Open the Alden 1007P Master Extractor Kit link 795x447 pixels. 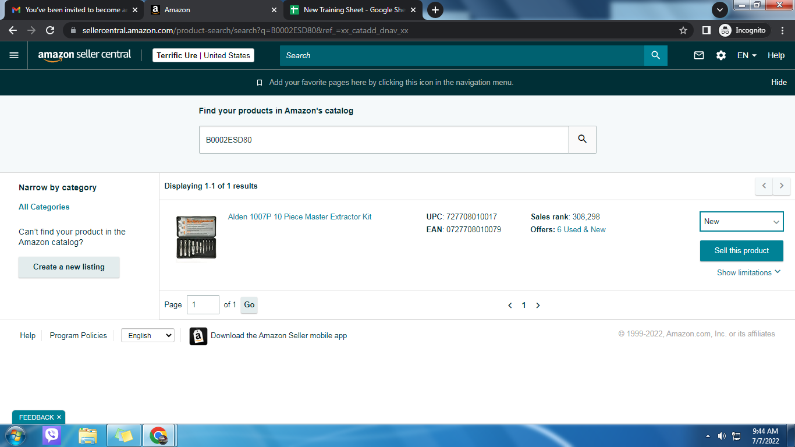(300, 217)
